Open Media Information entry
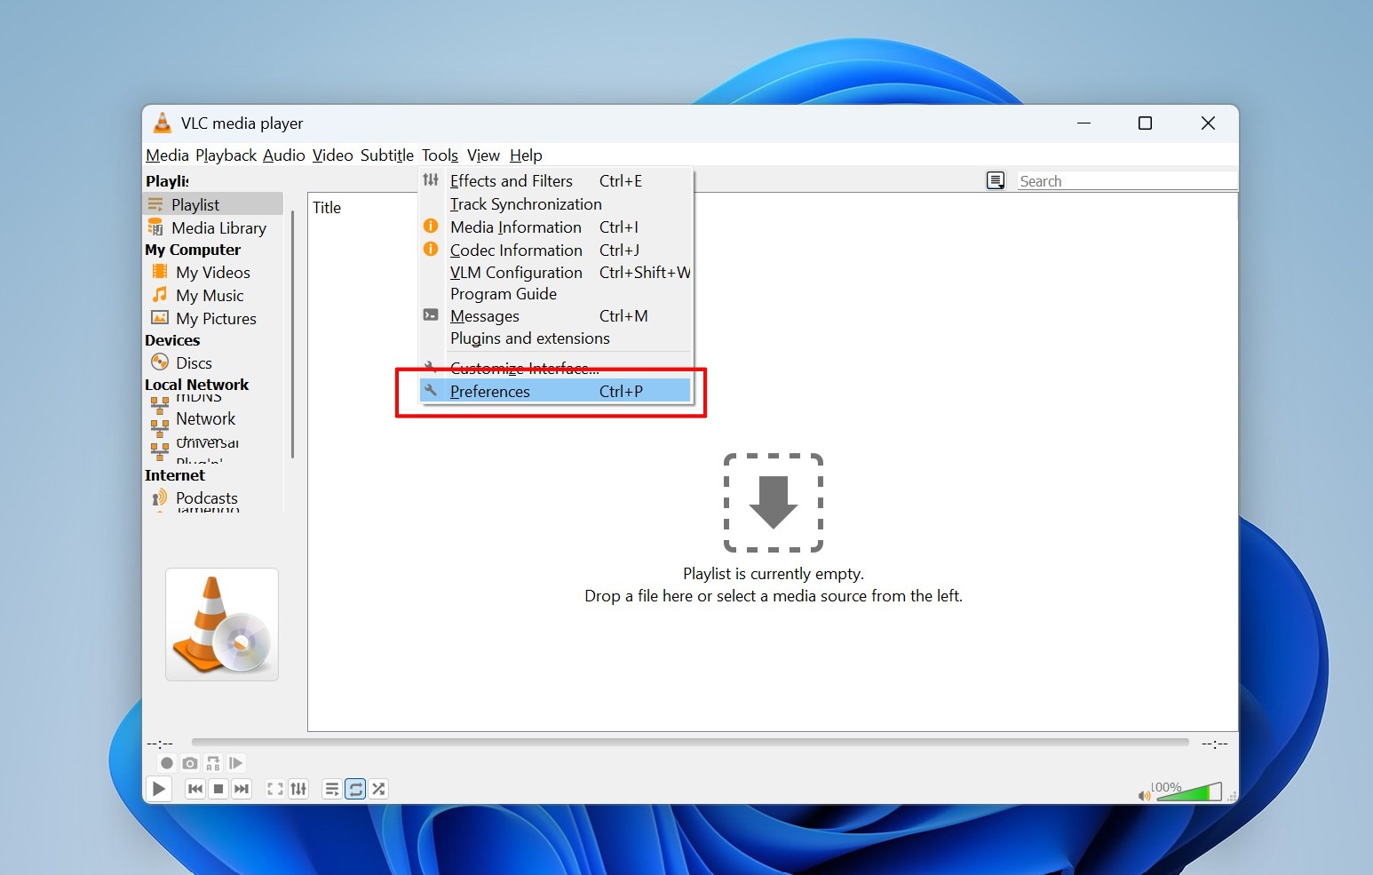 555,227
